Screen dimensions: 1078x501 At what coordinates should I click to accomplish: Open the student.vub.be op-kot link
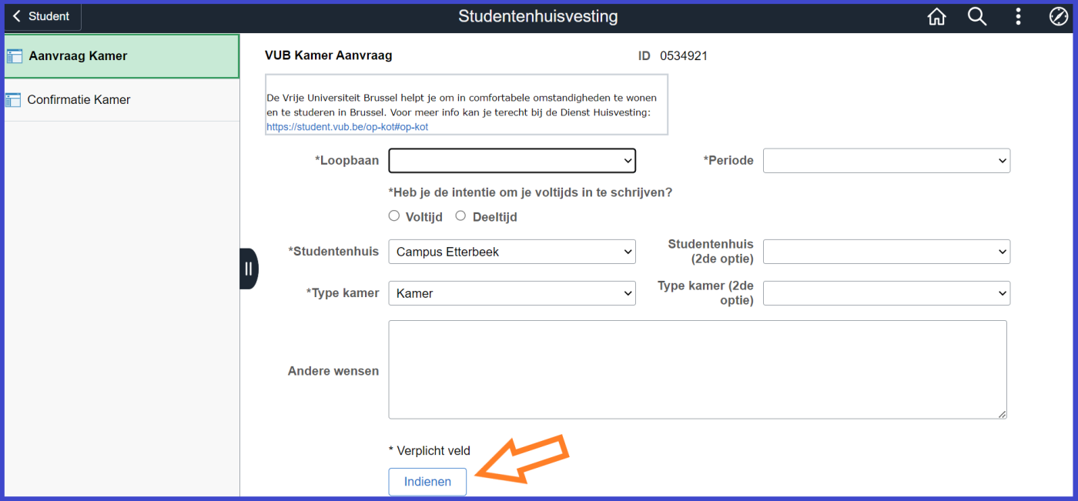(x=346, y=126)
